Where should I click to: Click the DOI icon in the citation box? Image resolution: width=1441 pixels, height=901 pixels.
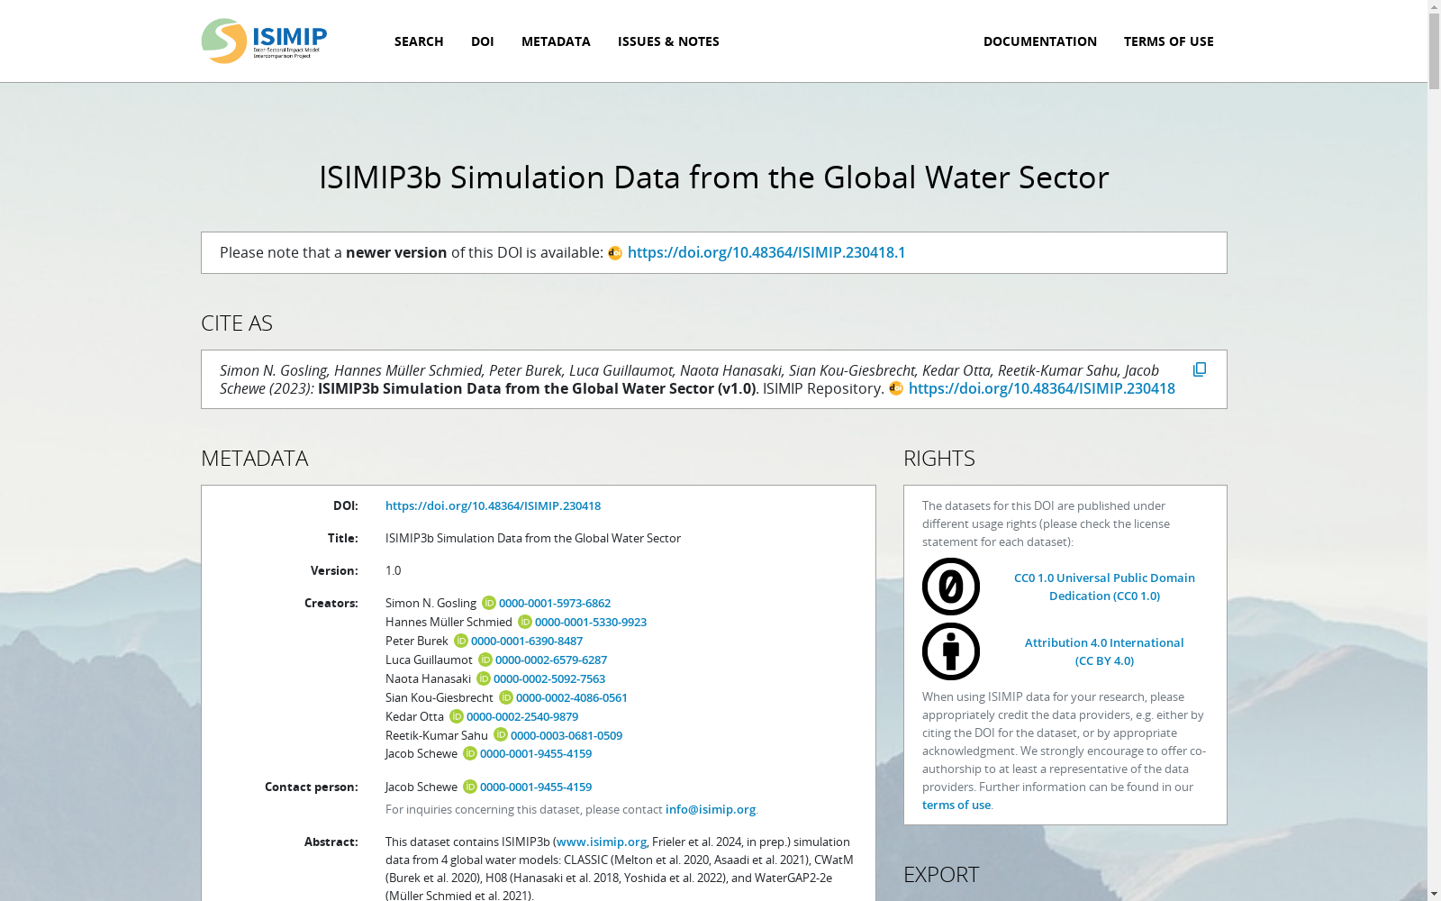[896, 388]
